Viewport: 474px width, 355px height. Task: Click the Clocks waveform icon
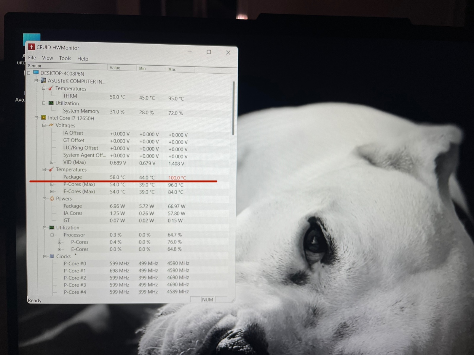[x=52, y=256]
